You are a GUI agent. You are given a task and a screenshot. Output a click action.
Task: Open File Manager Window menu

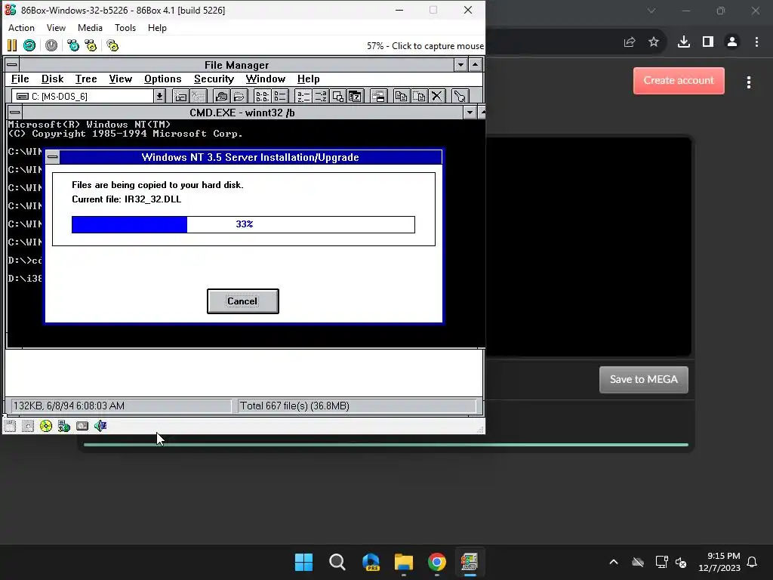point(266,79)
